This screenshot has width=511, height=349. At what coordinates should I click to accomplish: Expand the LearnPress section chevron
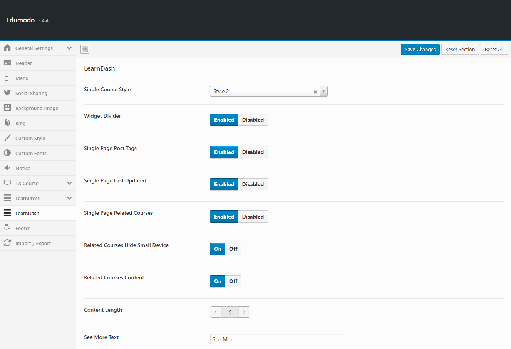point(69,198)
